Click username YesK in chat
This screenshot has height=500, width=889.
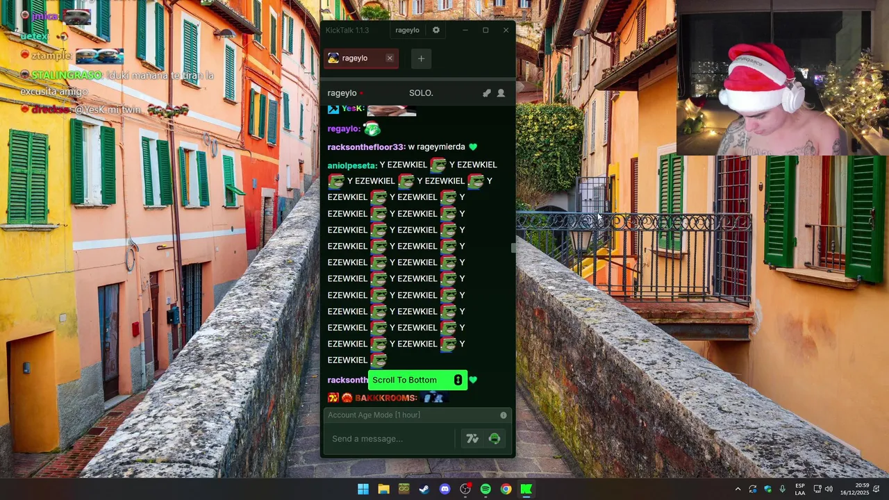pos(353,109)
